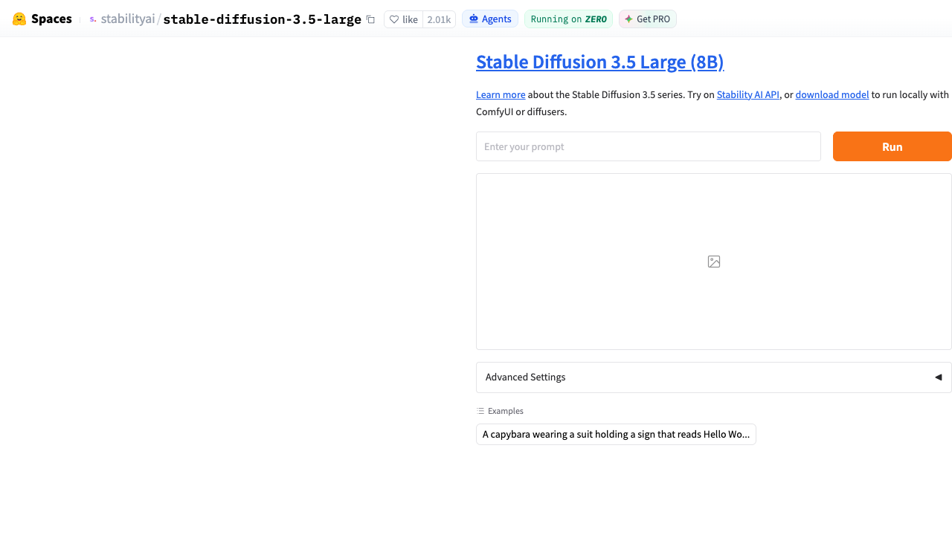Open the stable-diffusion-3.5-large space name link

[x=262, y=19]
